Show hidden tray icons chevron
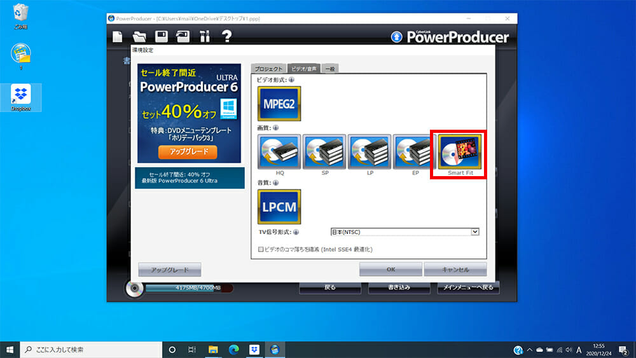 click(529, 350)
